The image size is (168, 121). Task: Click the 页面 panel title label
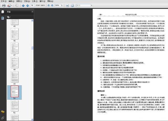9,12
